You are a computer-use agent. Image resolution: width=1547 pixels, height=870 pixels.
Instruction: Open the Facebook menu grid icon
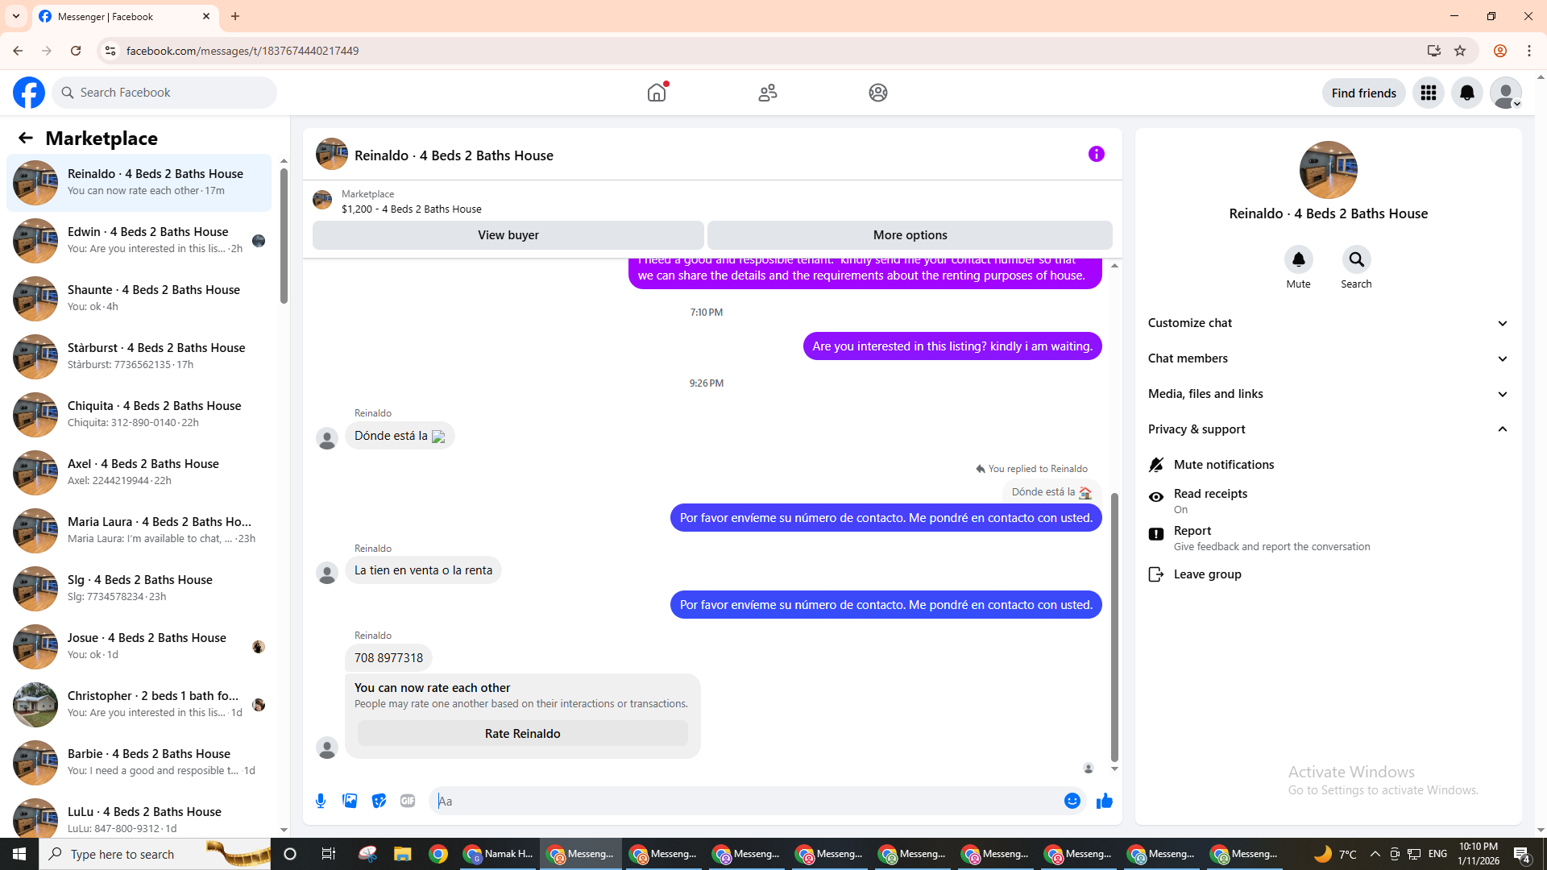(x=1429, y=93)
